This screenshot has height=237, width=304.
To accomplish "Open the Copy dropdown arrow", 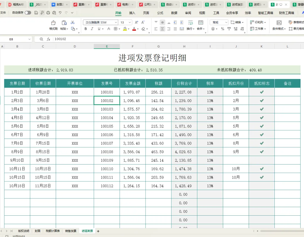I will pos(77,29).
